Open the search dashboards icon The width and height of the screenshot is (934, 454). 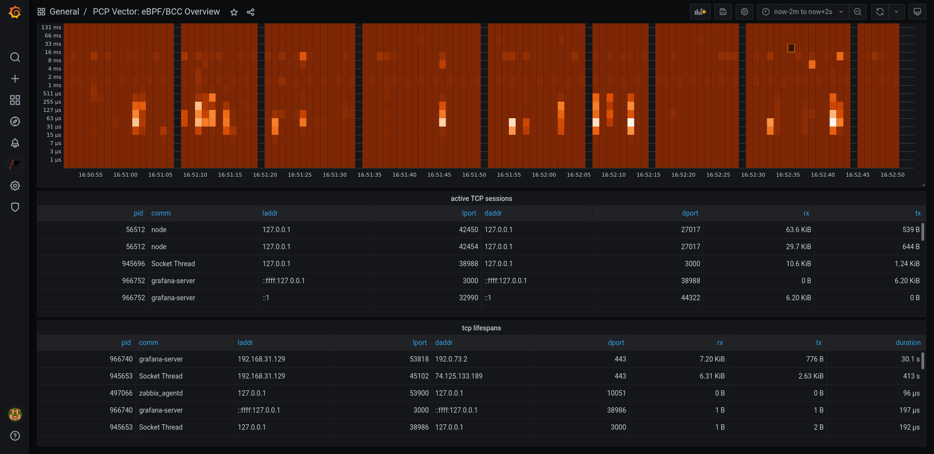[x=15, y=57]
